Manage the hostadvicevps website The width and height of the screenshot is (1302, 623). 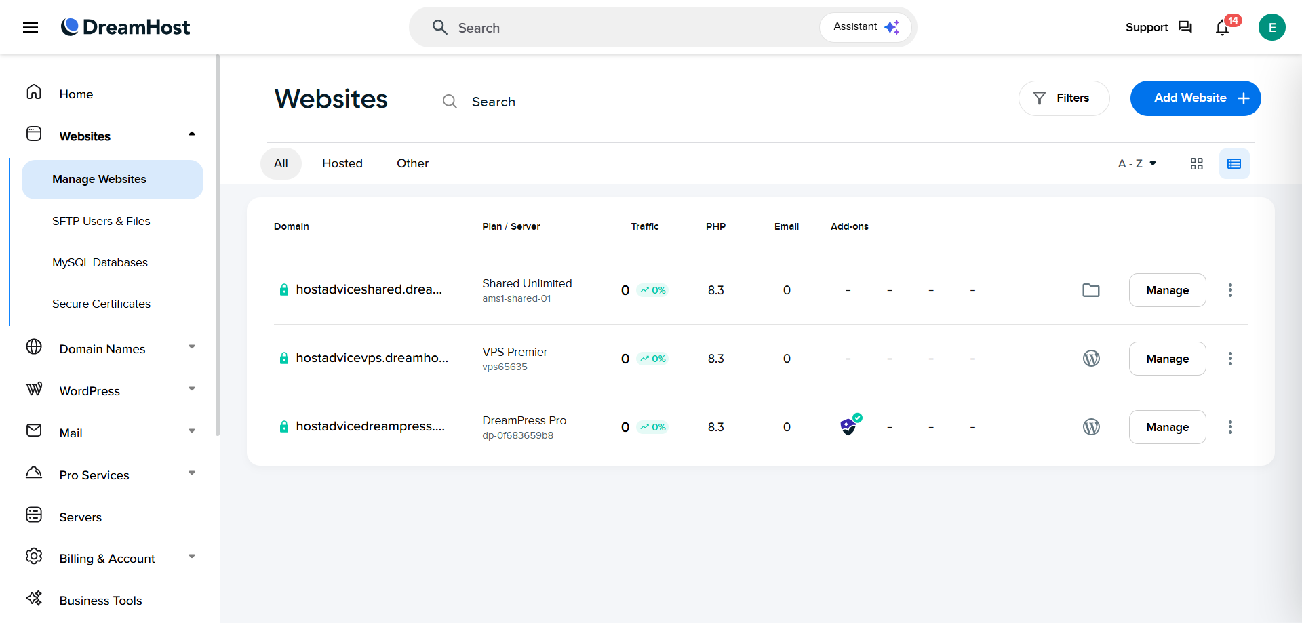click(x=1167, y=359)
